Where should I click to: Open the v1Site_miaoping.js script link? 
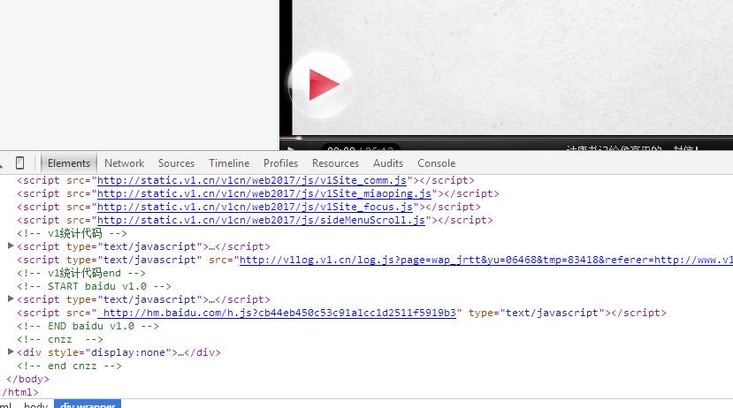(264, 193)
